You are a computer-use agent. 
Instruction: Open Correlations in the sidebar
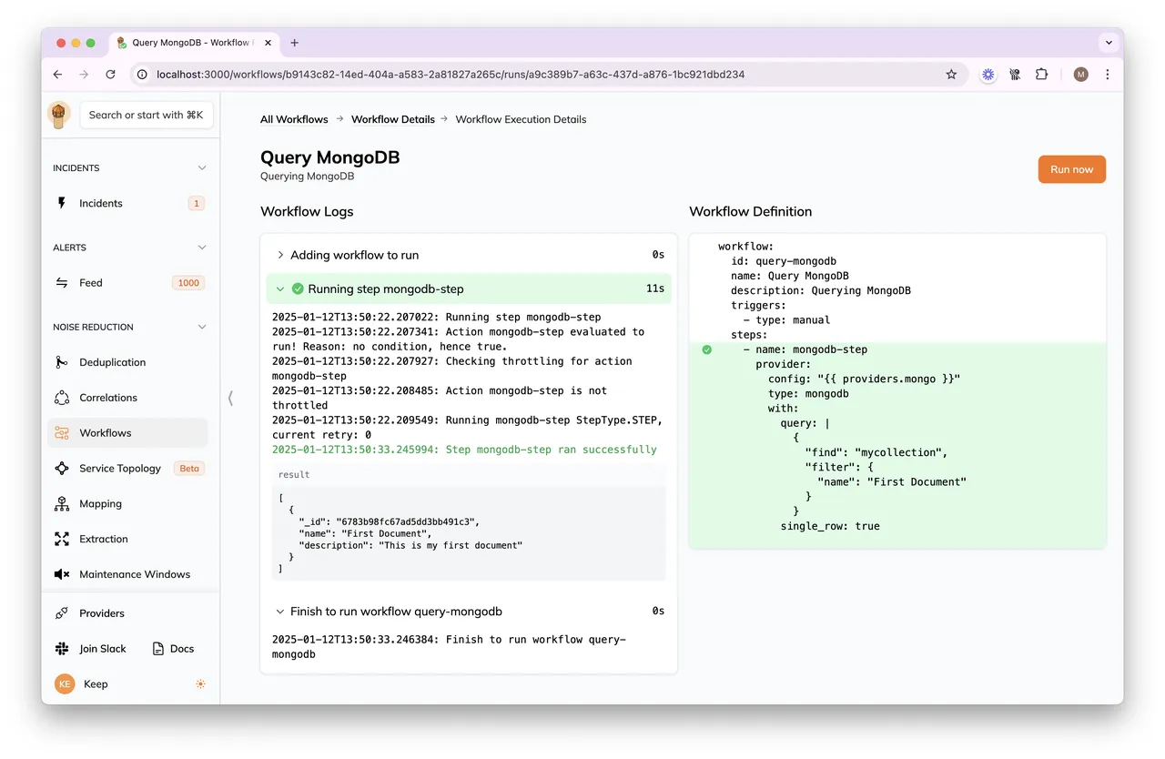[127, 398]
